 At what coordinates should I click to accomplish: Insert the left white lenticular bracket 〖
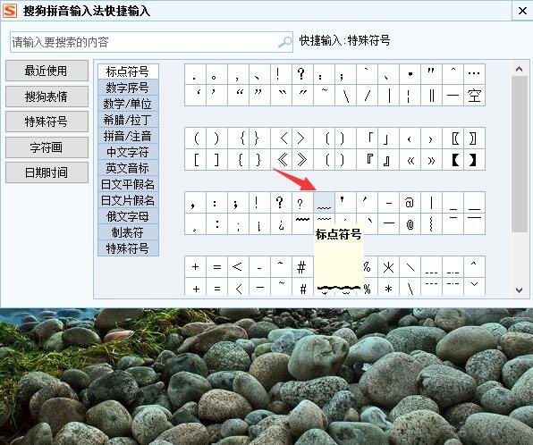453,138
